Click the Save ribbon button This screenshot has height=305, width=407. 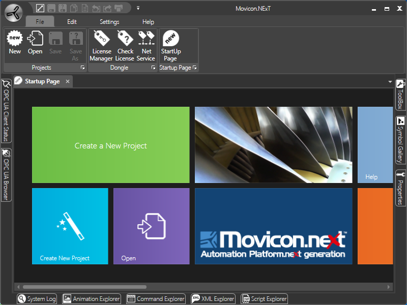point(55,42)
